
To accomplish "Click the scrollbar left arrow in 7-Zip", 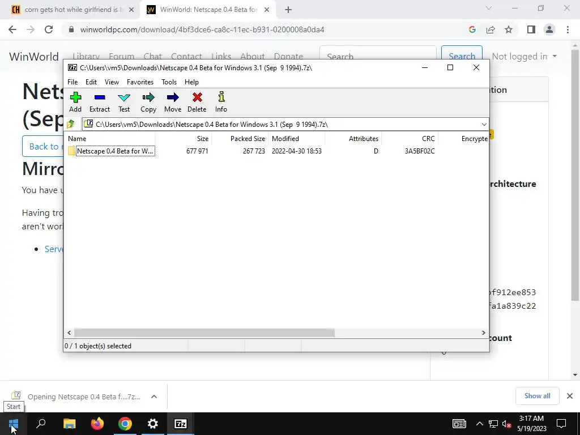I will [69, 333].
